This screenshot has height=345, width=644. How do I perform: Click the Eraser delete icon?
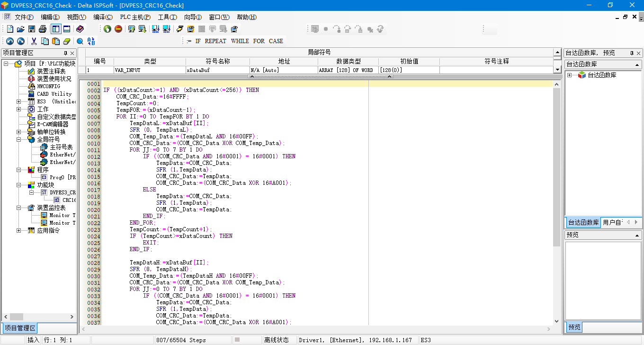(x=67, y=41)
